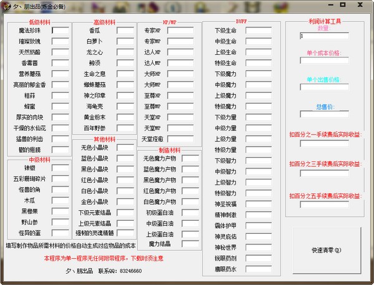Click the application icon in title bar
This screenshot has width=374, height=285.
coord(7,6)
